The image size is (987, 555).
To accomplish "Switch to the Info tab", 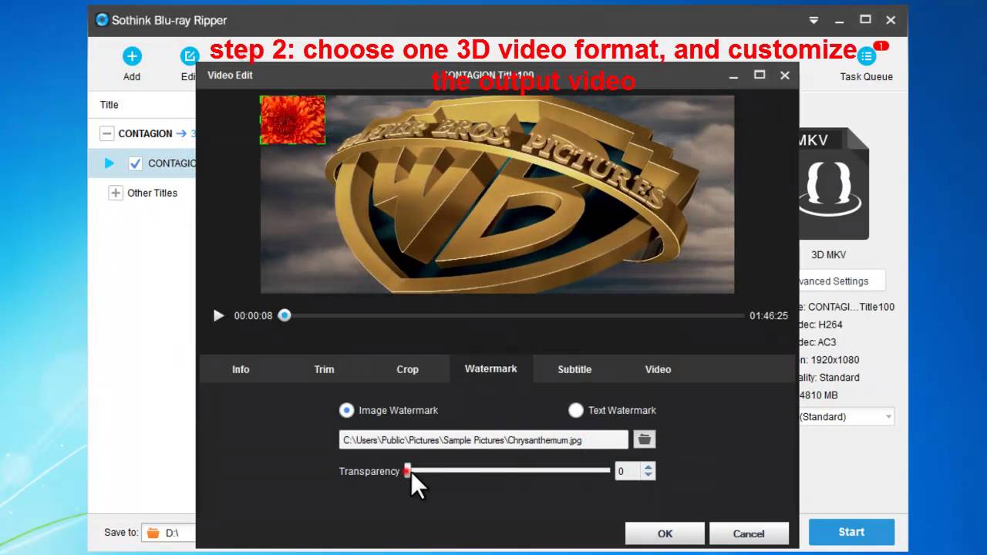I will (241, 369).
